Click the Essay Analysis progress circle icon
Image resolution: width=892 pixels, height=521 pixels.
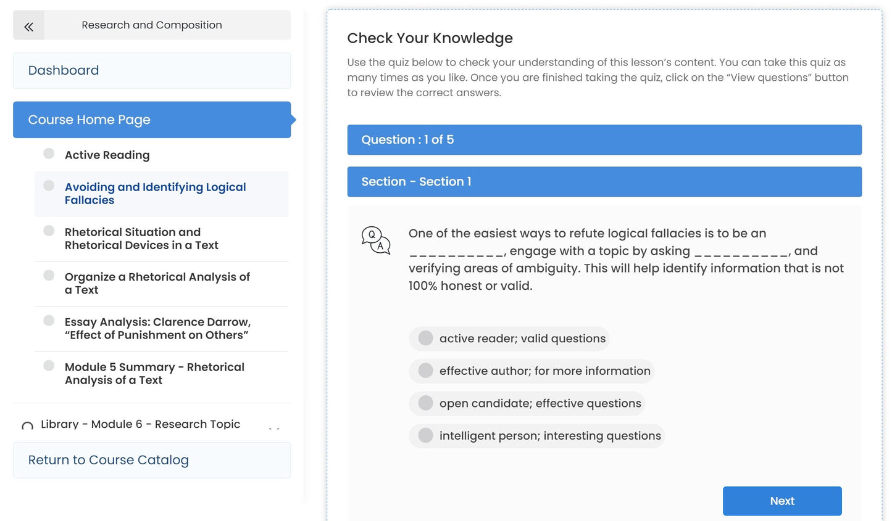pyautogui.click(x=49, y=321)
